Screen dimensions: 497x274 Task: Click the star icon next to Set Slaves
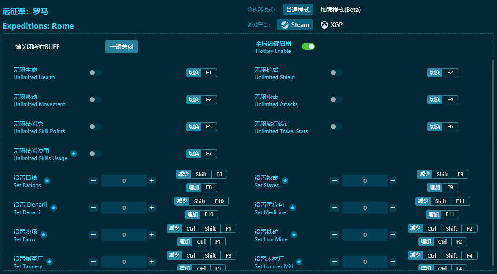(285, 181)
